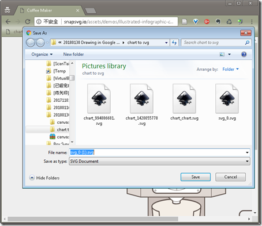262x226 pixels.
Task: Select chart_chart.svg file
Action: pos(184,102)
